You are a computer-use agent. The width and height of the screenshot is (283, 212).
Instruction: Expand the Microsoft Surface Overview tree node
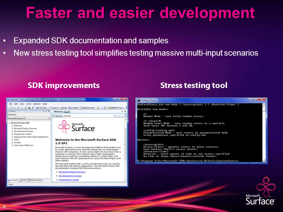(x=12, y=129)
